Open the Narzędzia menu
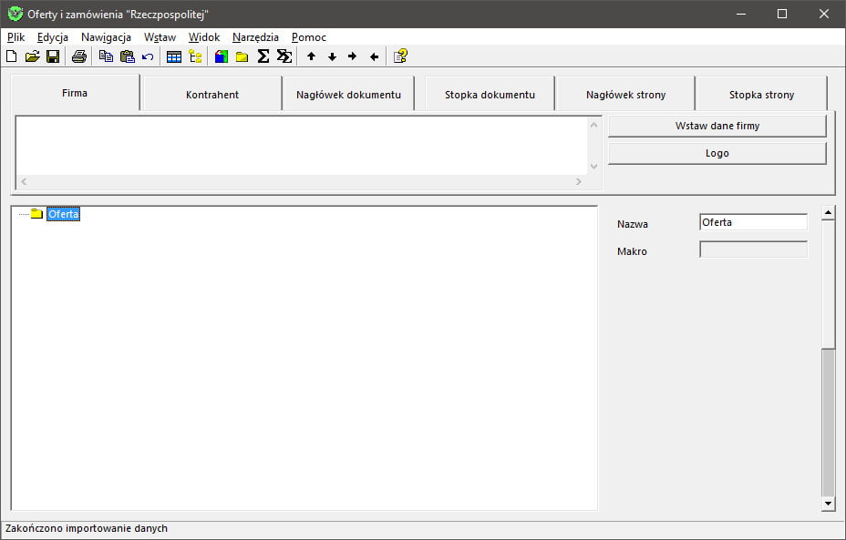The width and height of the screenshot is (846, 540). 255,37
